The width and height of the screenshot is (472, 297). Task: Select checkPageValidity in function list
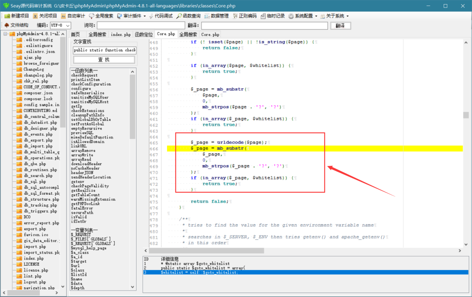pyautogui.click(x=90, y=186)
